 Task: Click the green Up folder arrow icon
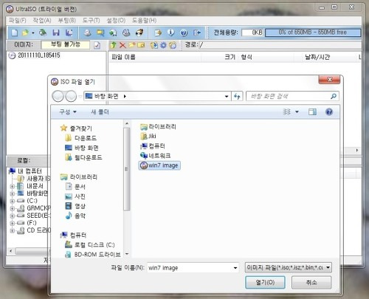pos(113,45)
